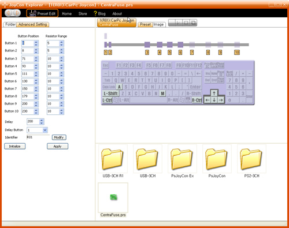Adjust Button 7 resistor range spinner
This screenshot has height=228, width=289.
coord(61,89)
